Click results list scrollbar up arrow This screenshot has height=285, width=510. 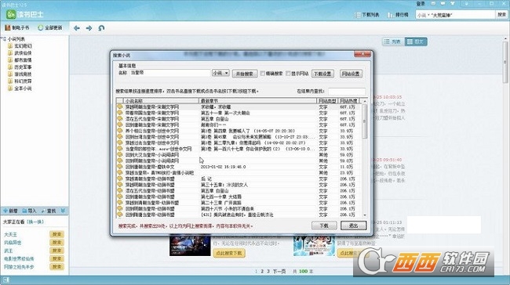tap(365, 101)
